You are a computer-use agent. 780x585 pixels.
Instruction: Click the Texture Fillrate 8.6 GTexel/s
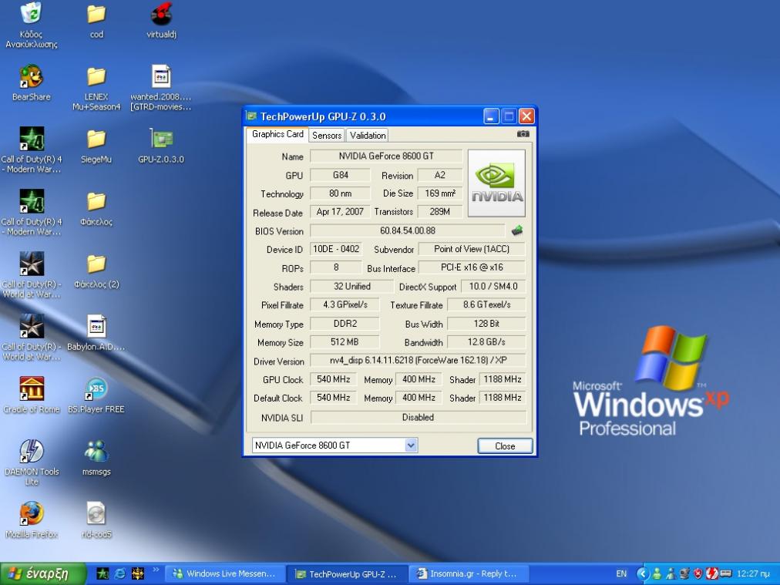click(x=486, y=304)
